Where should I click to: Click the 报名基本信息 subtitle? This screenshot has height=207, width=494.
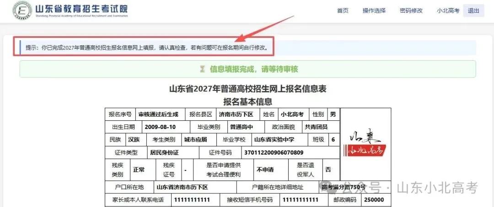pos(247,102)
